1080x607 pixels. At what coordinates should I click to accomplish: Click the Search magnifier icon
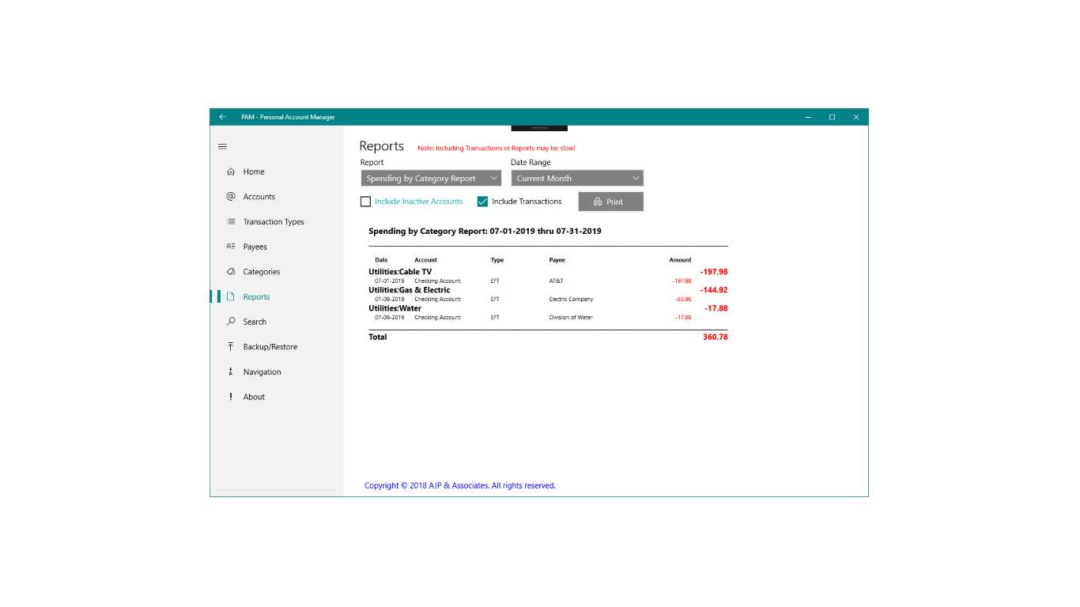(231, 322)
